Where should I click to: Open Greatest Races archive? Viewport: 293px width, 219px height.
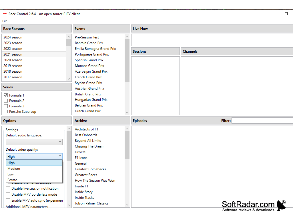click(99, 175)
